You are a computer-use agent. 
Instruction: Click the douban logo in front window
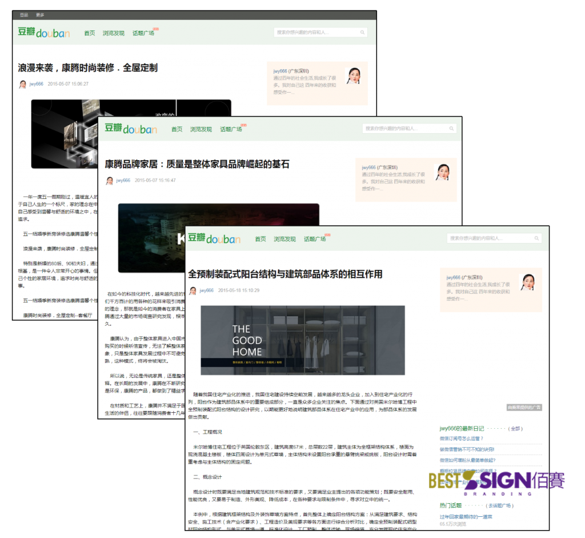[x=214, y=238]
